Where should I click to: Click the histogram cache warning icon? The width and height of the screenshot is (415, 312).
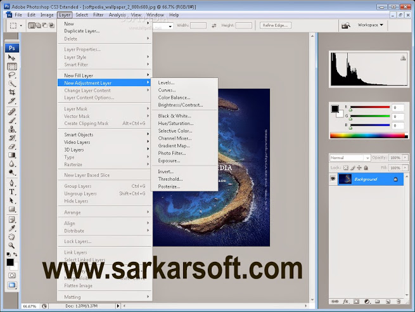[x=403, y=58]
